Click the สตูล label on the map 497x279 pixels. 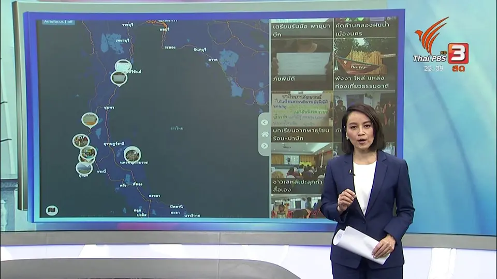click(137, 210)
